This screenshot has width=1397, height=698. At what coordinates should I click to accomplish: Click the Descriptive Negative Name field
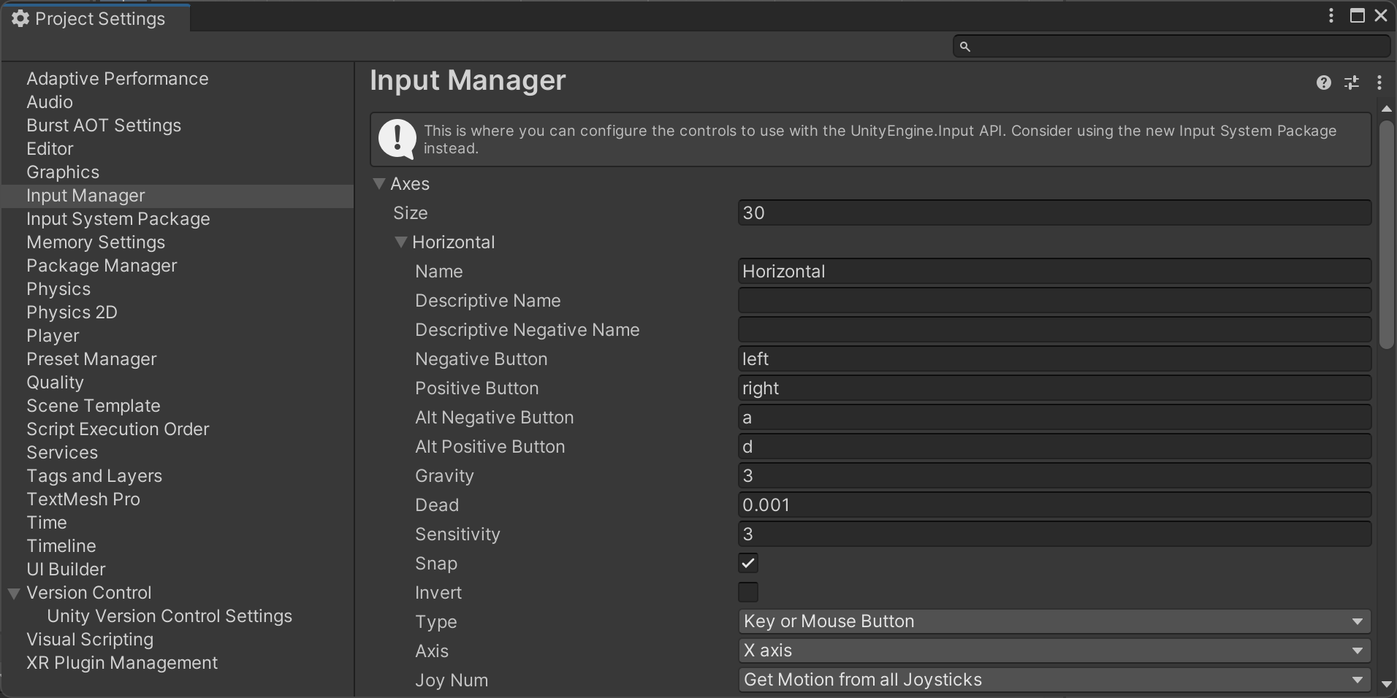(x=1054, y=330)
